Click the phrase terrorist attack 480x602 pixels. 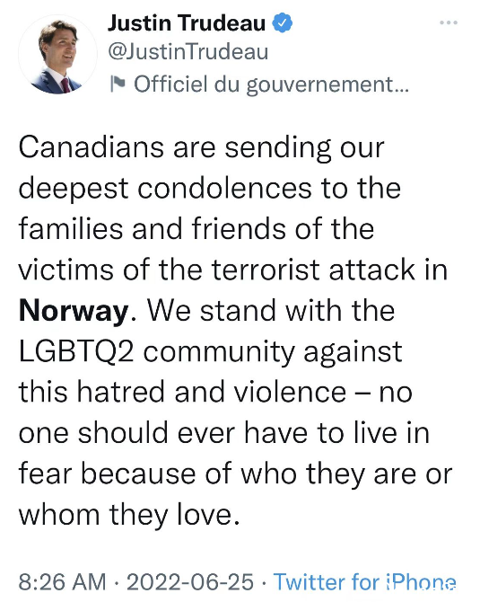pyautogui.click(x=313, y=270)
